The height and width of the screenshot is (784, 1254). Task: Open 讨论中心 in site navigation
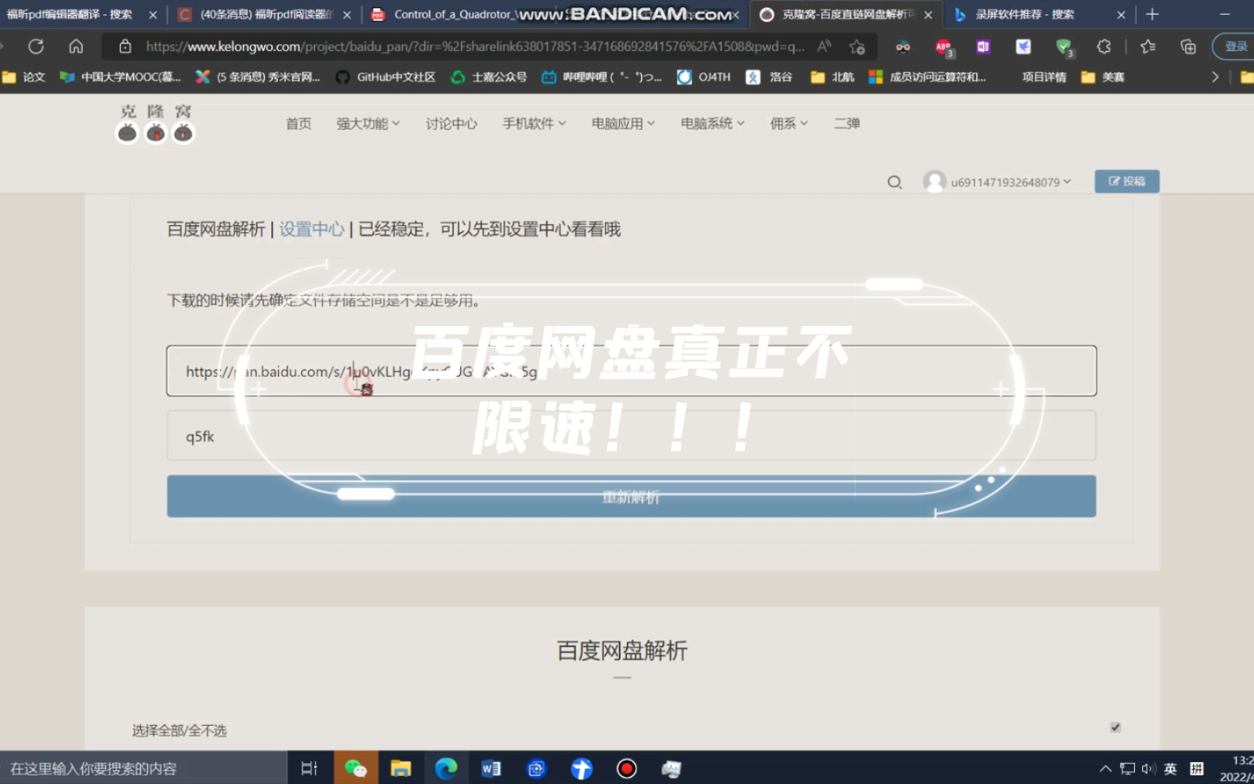click(451, 123)
